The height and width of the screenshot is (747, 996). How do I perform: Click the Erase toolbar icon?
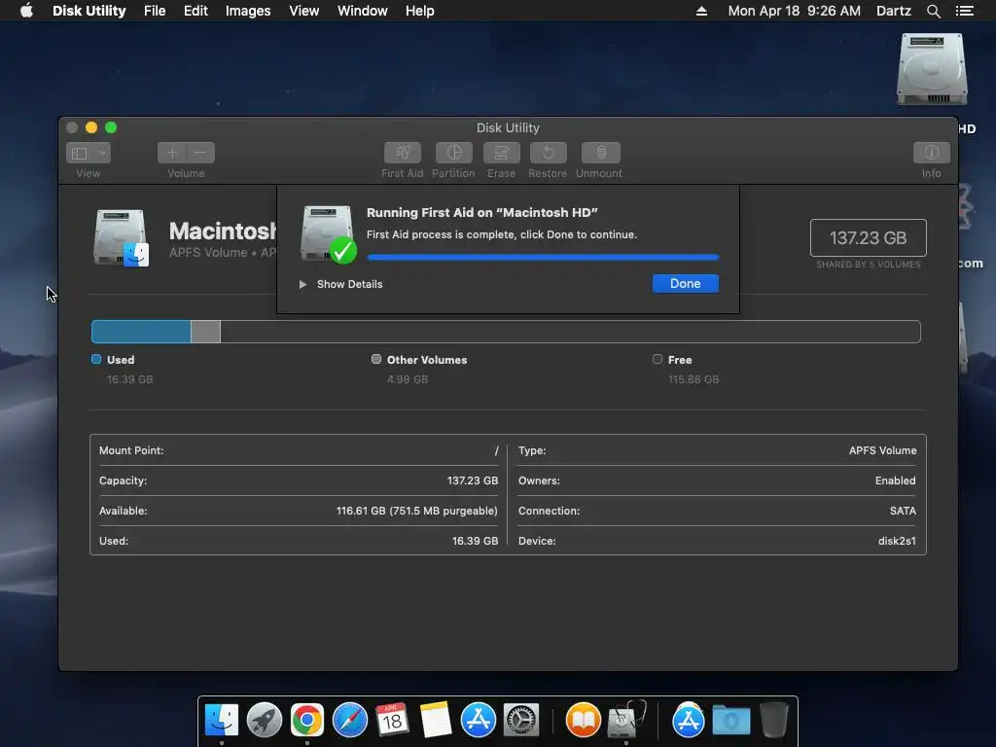501,153
